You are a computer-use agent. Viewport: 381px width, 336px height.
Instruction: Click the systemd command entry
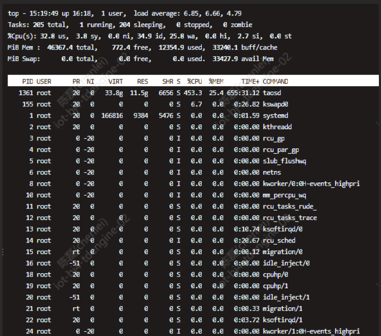coord(275,115)
